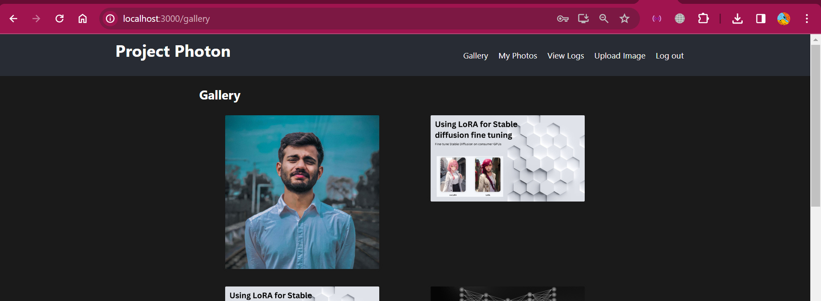Click the browser forward arrow
Image resolution: width=821 pixels, height=301 pixels.
point(36,19)
